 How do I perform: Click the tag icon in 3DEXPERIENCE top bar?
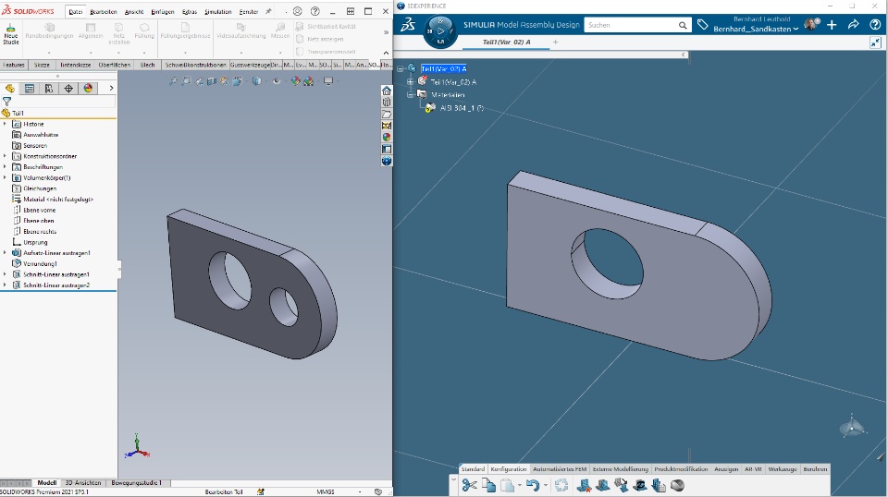click(x=703, y=25)
